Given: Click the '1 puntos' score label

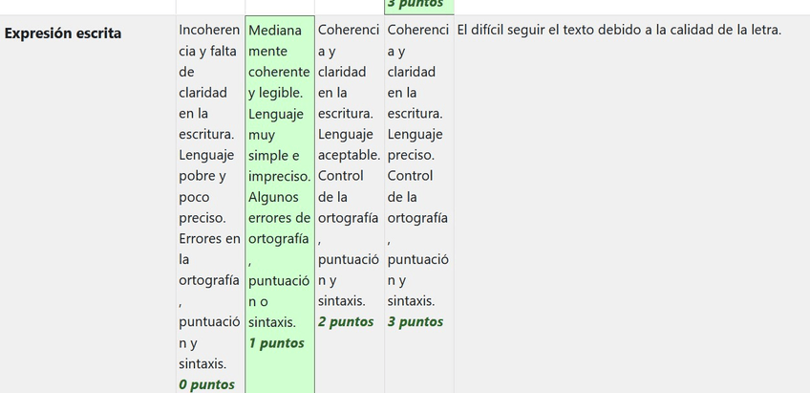Looking at the screenshot, I should click(276, 342).
